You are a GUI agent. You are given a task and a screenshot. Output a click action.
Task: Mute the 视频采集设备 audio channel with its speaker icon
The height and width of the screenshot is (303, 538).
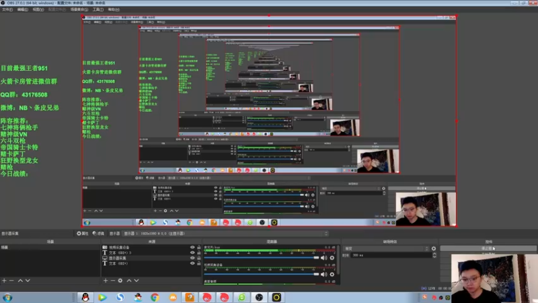tap(323, 274)
